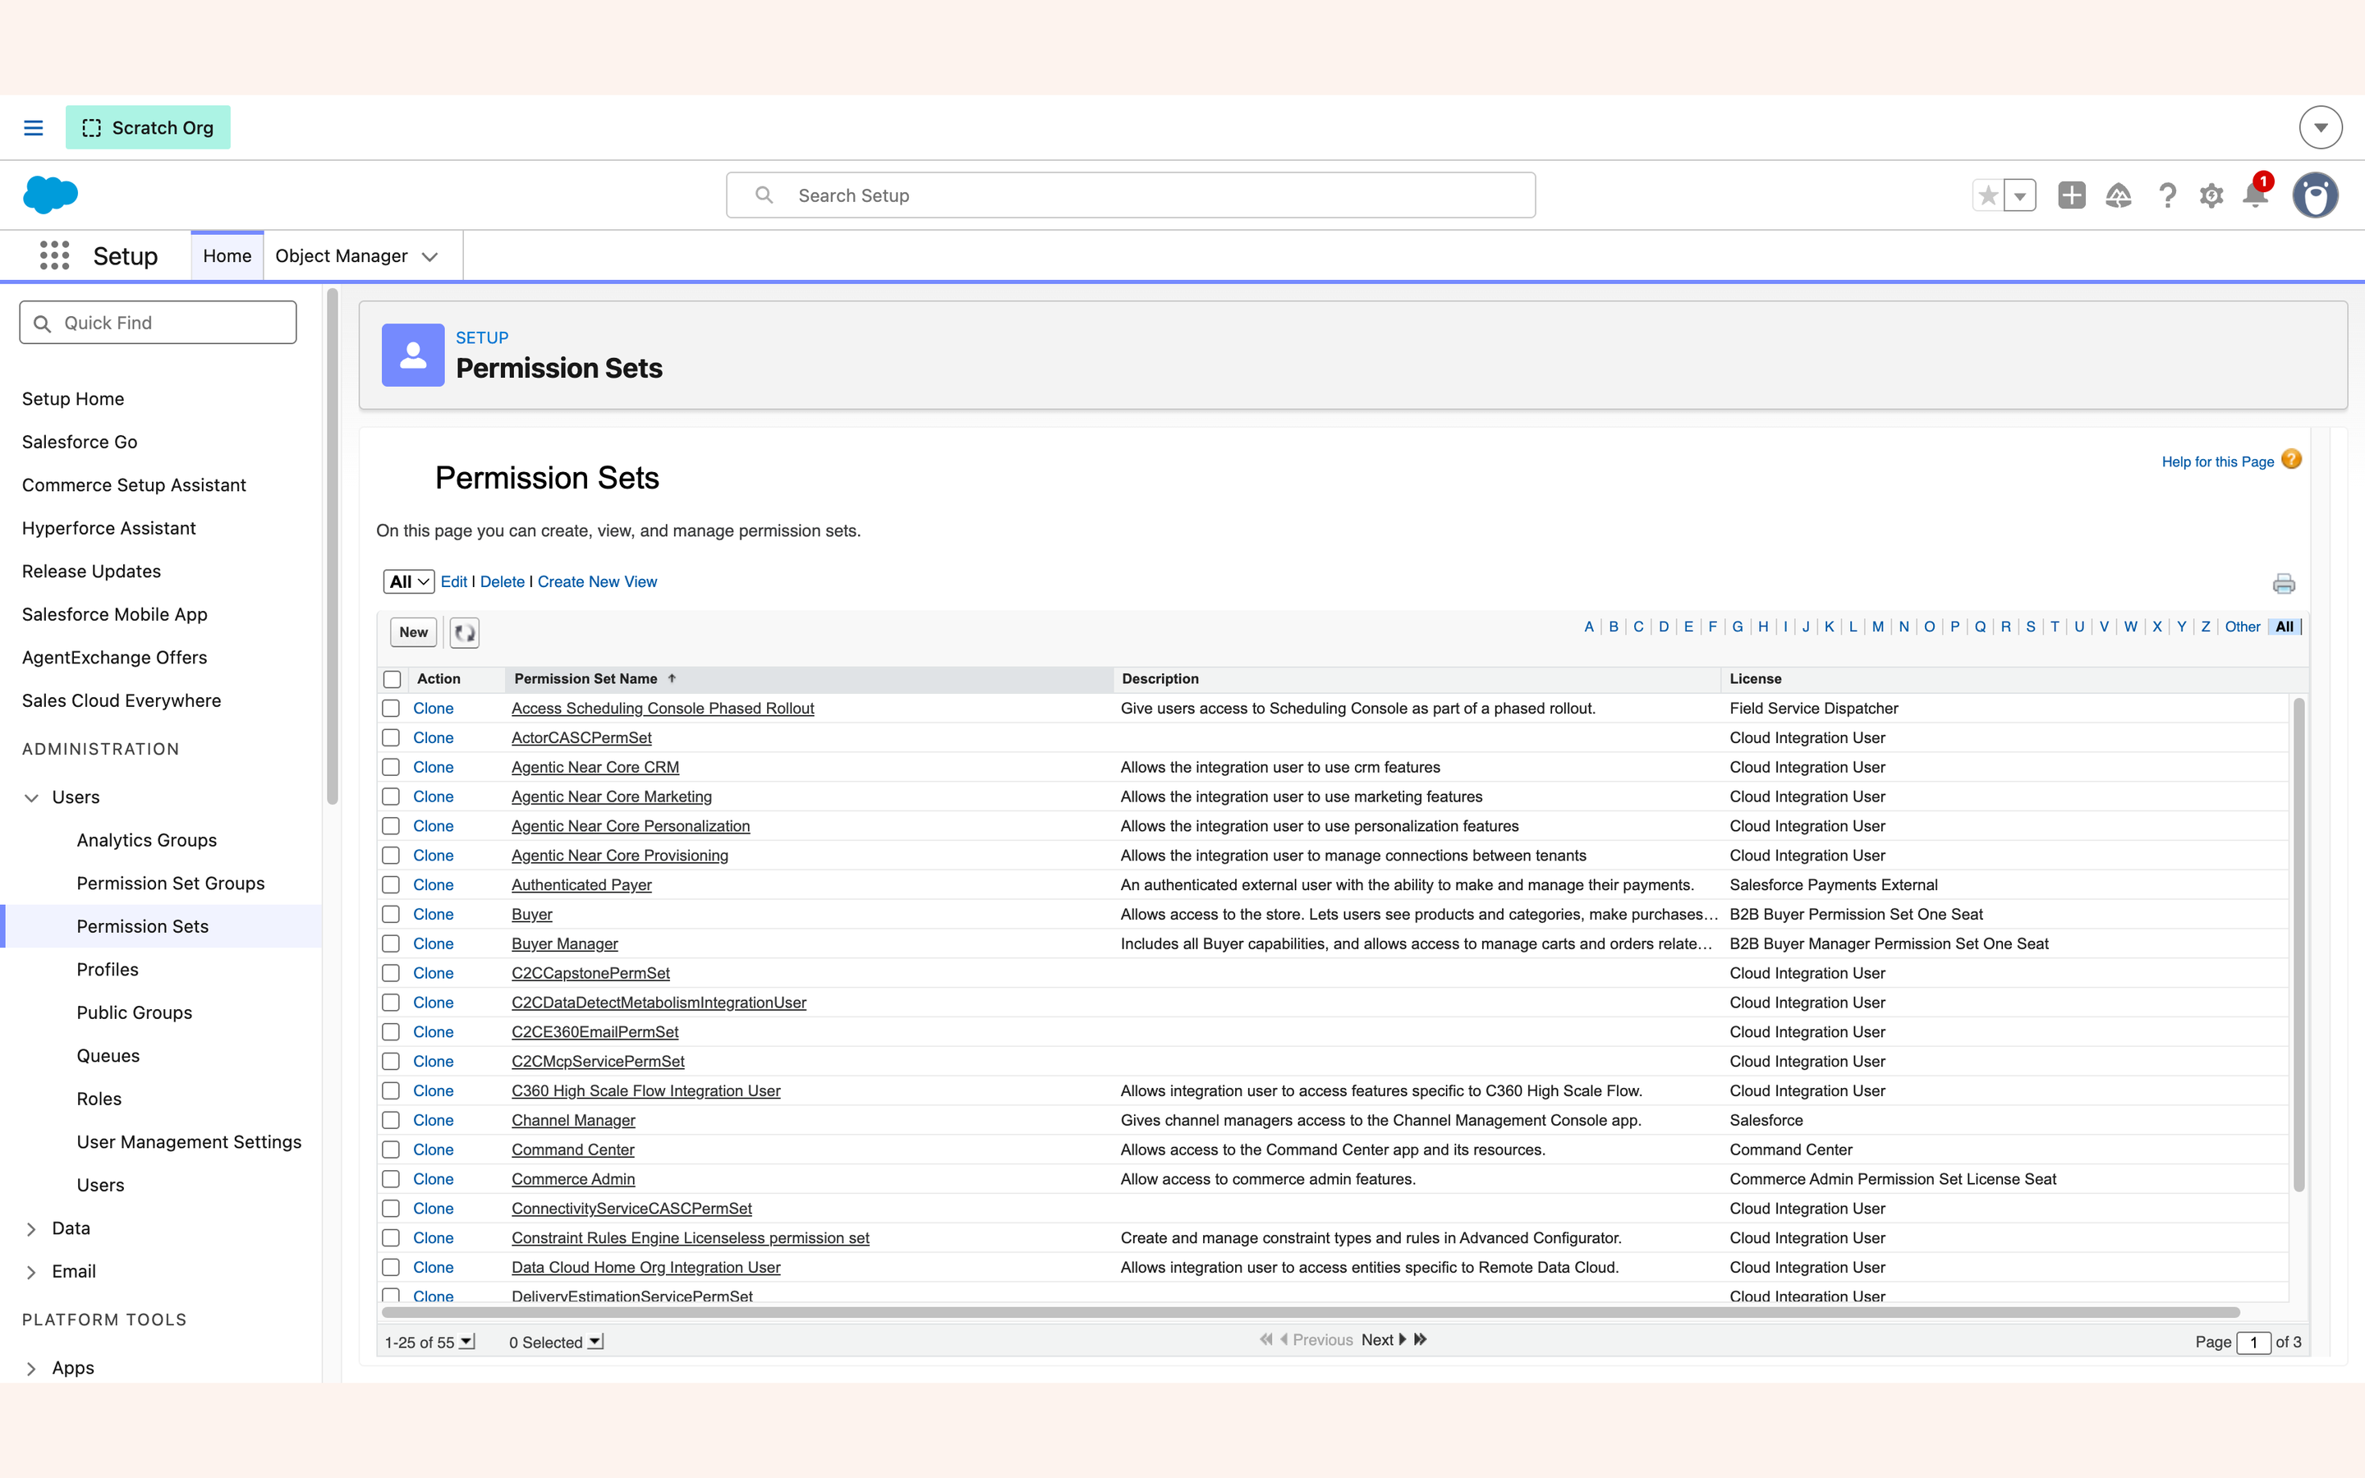Viewport: 2365px width, 1478px height.
Task: Open the Commerce Admin permission set
Action: pos(572,1179)
